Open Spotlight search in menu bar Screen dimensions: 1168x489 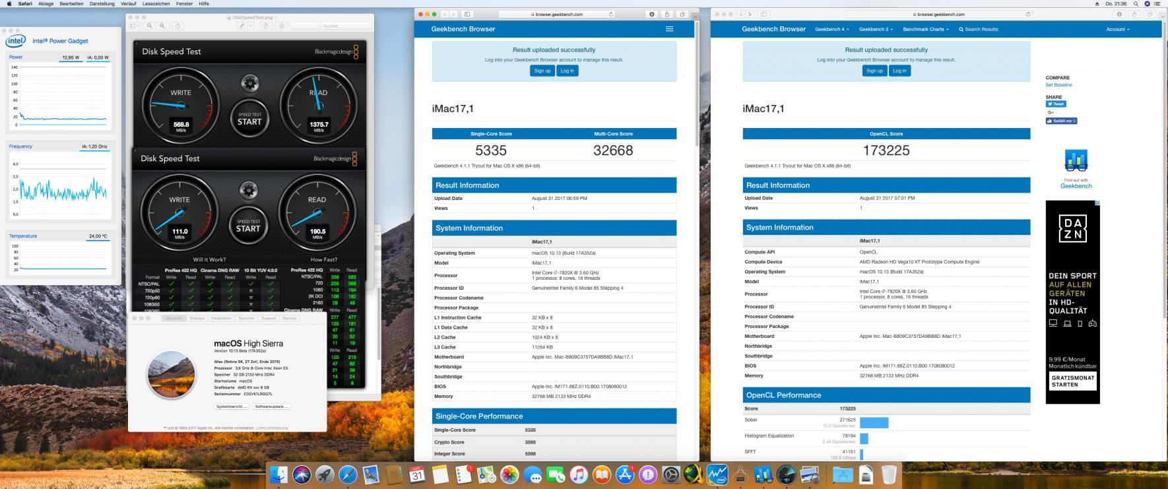tap(1136, 3)
